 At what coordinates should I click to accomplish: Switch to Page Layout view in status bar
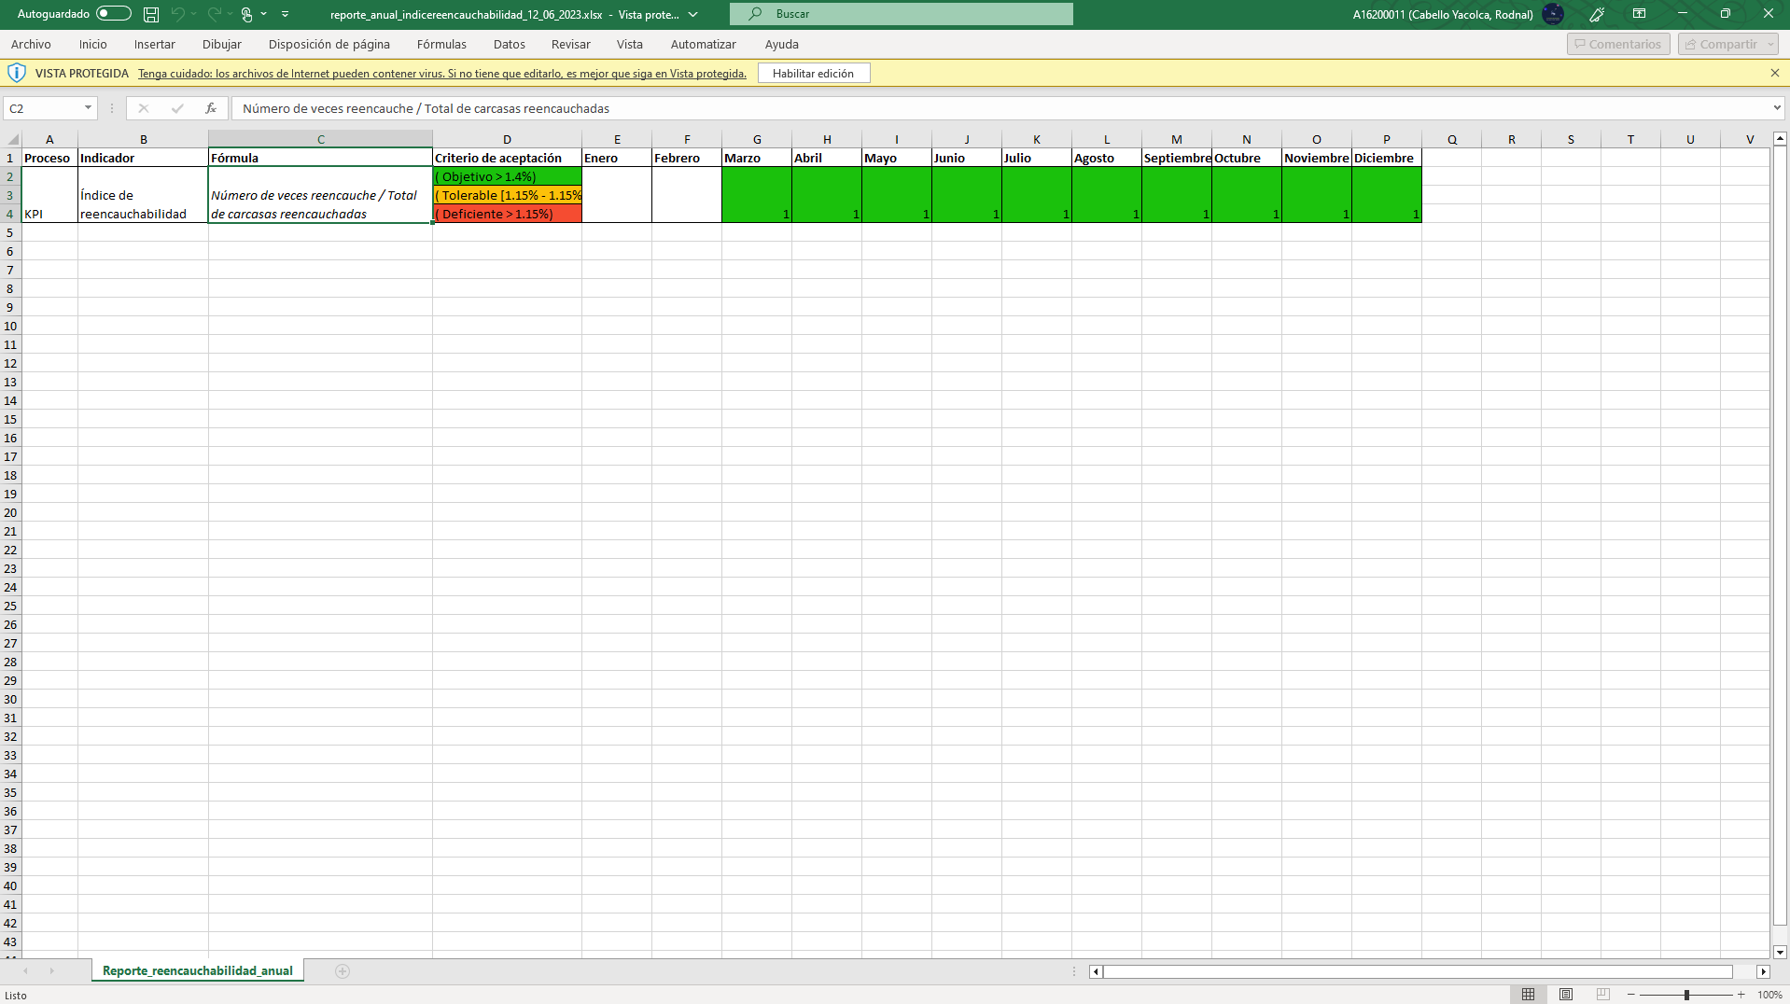tap(1566, 995)
